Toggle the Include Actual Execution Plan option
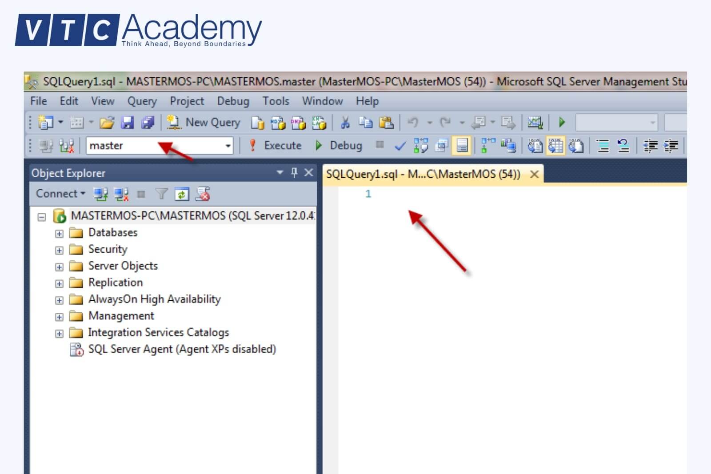The width and height of the screenshot is (711, 474). (x=485, y=145)
